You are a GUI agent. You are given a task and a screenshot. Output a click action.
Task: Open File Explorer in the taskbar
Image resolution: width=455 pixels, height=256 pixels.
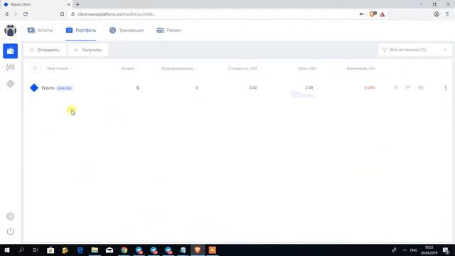click(x=95, y=250)
